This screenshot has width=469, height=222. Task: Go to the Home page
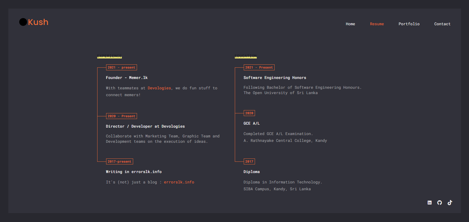tap(350, 24)
